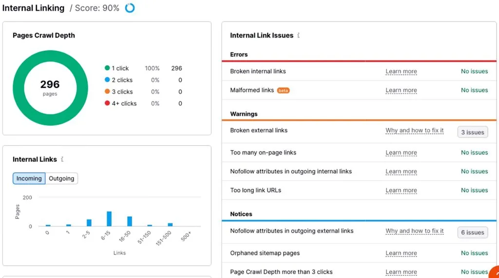This screenshot has width=499, height=278.
Task: Click the 'Too long link URLs' label
Action: coord(255,190)
